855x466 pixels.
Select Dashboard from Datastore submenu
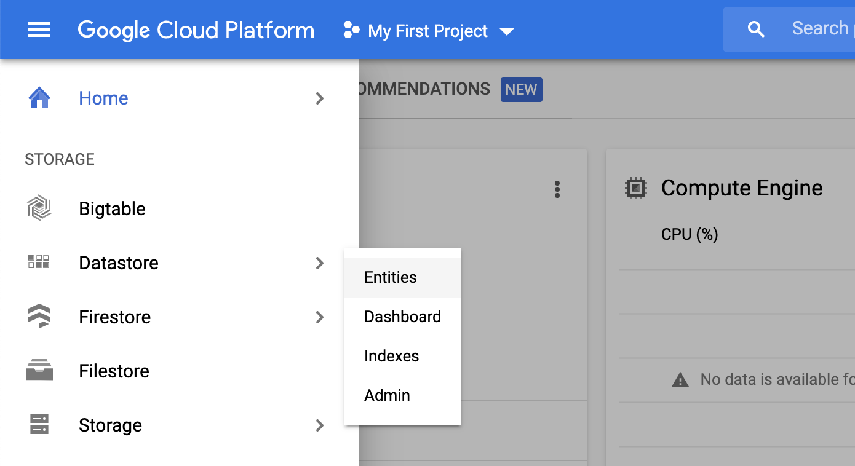point(402,317)
